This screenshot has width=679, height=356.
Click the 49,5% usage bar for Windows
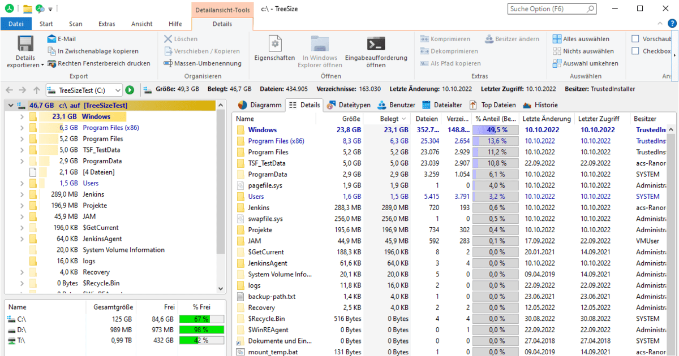click(x=495, y=129)
